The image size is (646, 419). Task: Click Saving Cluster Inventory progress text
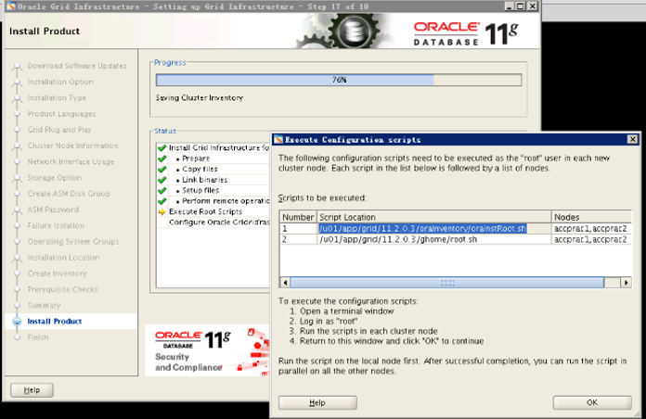click(x=200, y=98)
